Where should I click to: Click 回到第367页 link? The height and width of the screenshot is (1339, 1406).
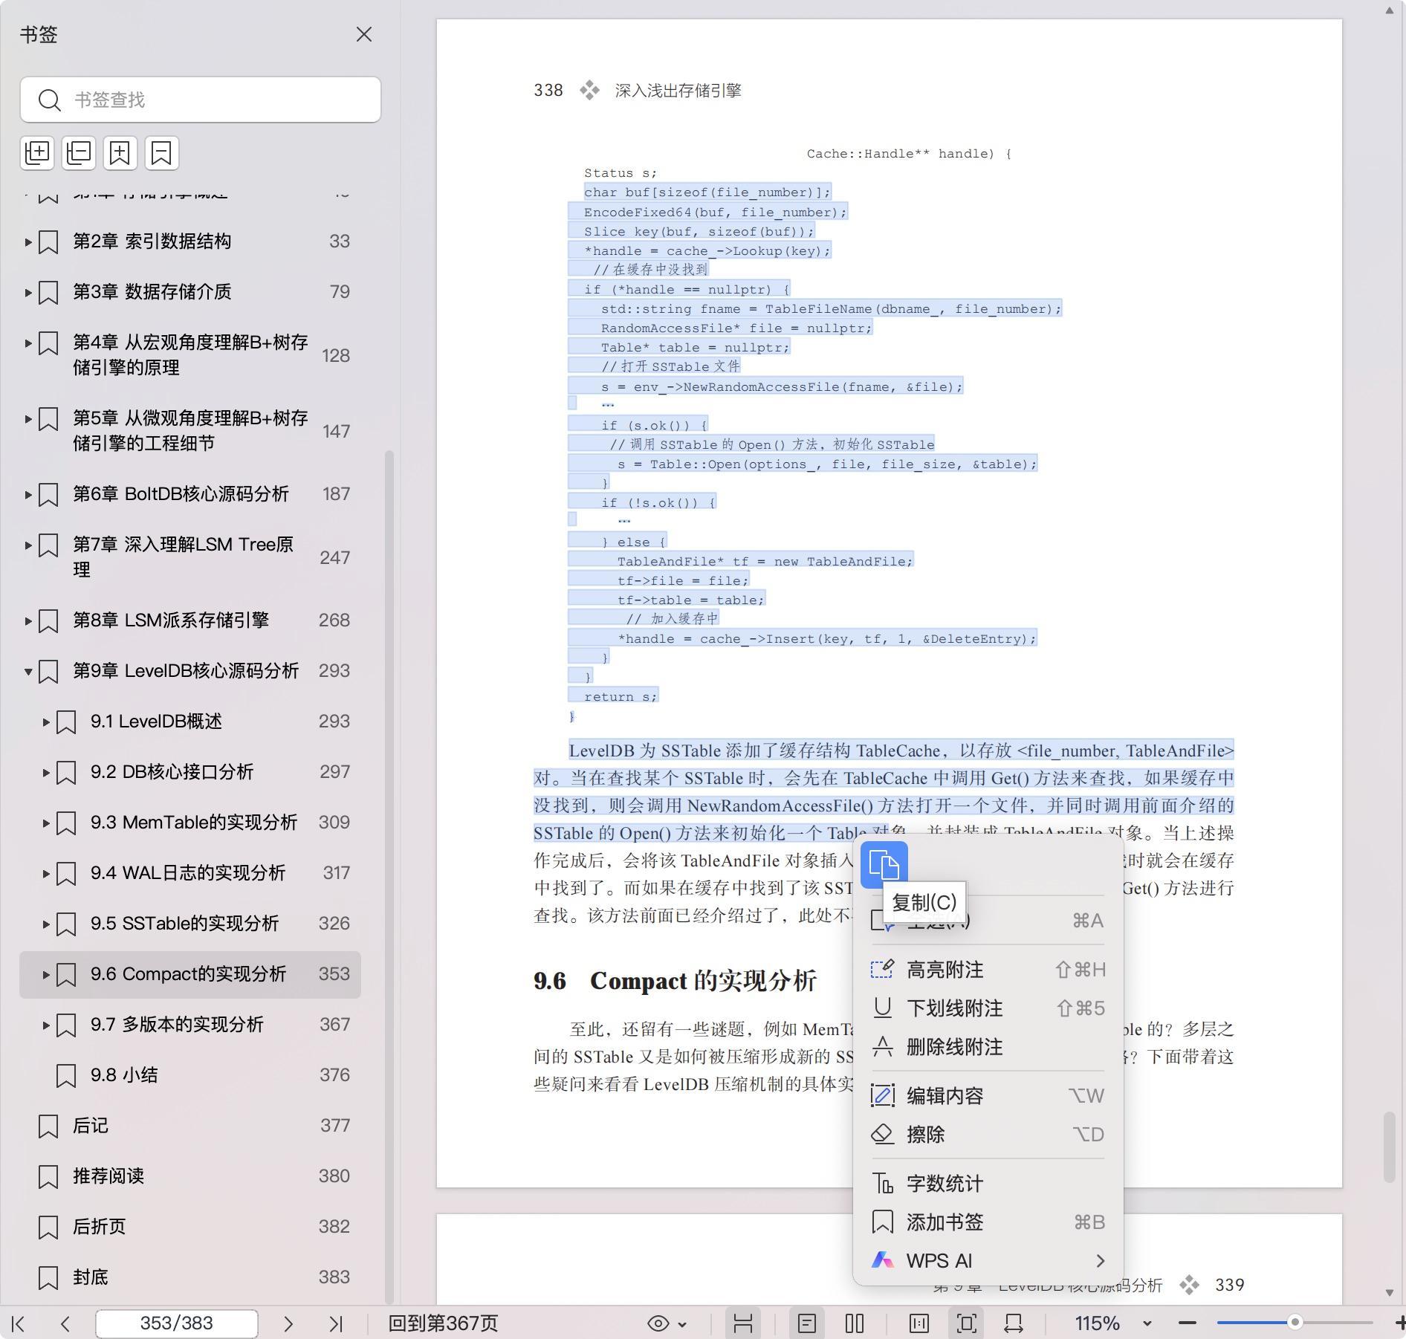443,1323
